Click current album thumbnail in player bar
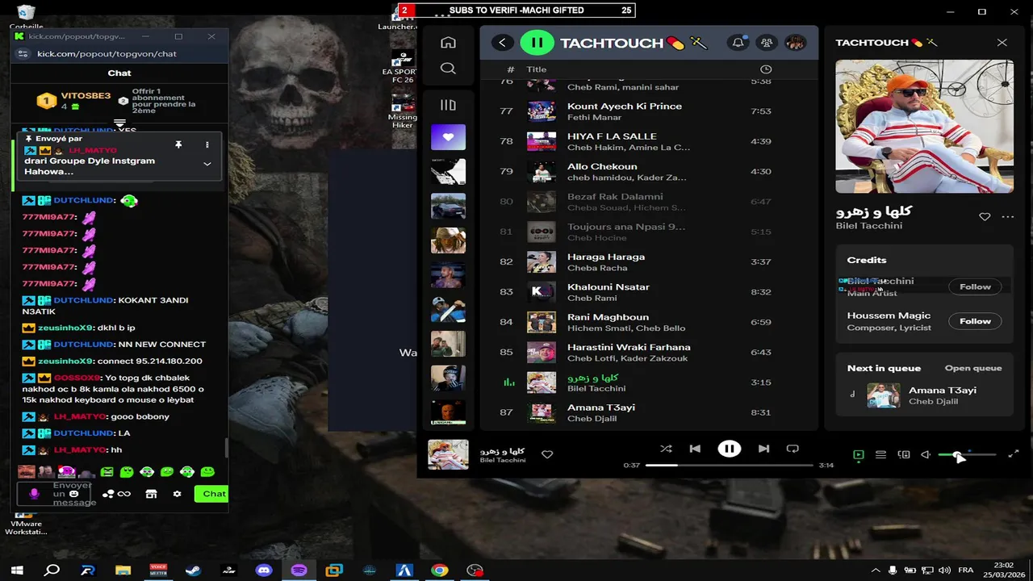The height and width of the screenshot is (581, 1033). (x=448, y=454)
